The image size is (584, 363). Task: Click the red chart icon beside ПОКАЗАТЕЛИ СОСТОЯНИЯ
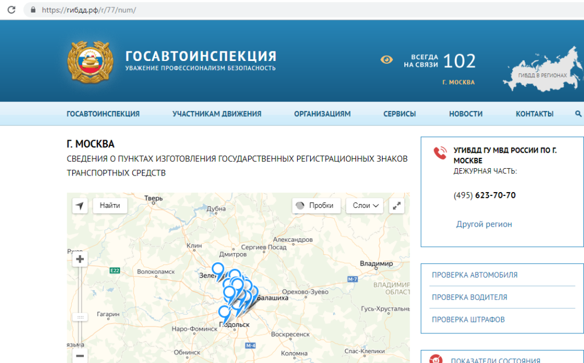[x=436, y=359]
